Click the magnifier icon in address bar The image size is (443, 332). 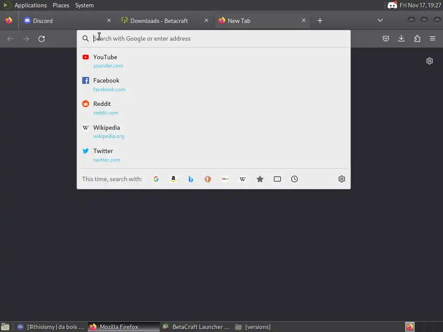click(x=85, y=38)
